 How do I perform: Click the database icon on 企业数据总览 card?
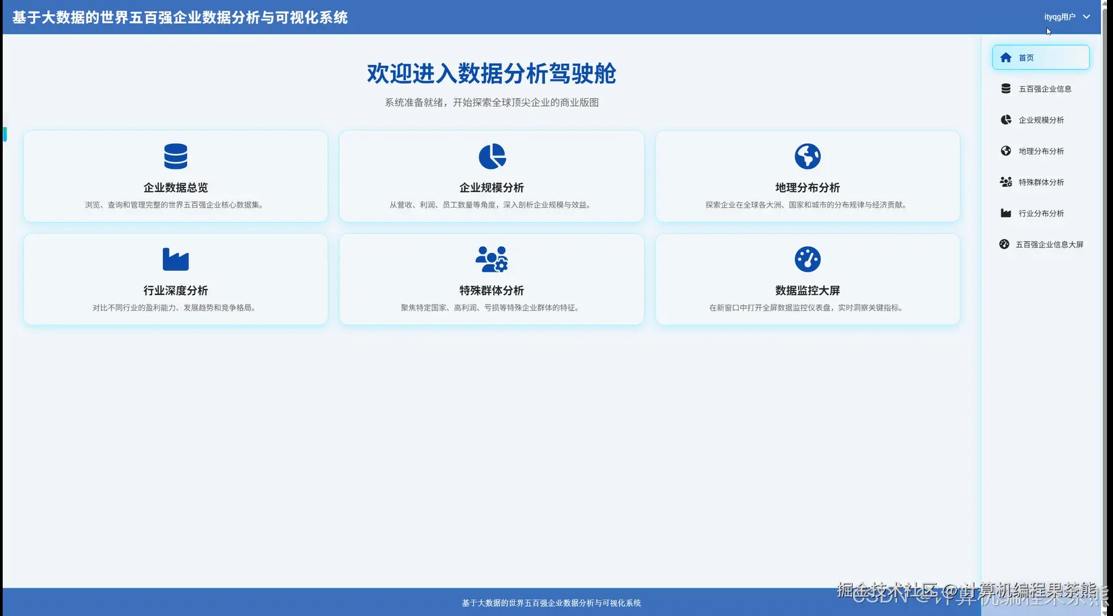point(176,156)
